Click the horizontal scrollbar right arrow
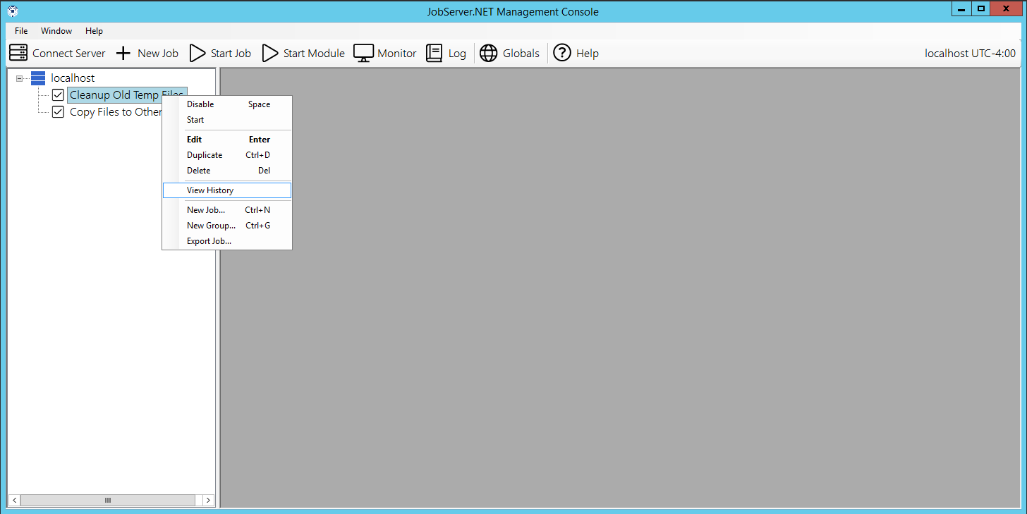Image resolution: width=1027 pixels, height=514 pixels. pyautogui.click(x=208, y=500)
